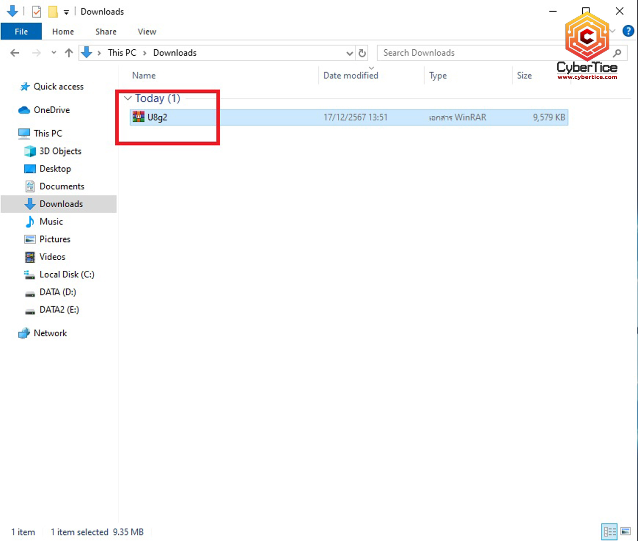The image size is (638, 541).
Task: Open the File menu
Action: [21, 31]
